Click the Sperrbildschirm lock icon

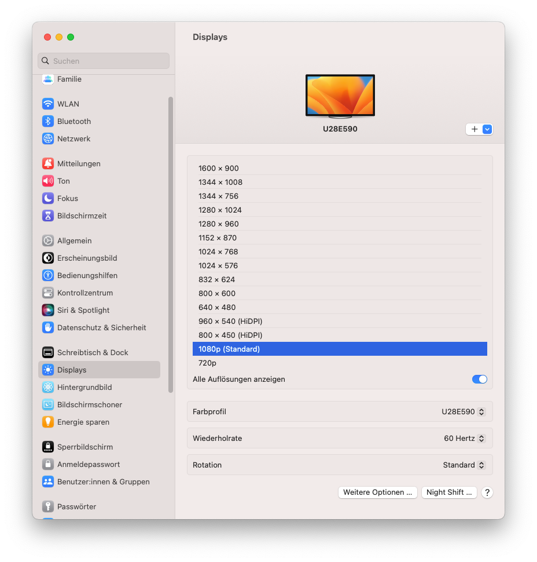(48, 447)
